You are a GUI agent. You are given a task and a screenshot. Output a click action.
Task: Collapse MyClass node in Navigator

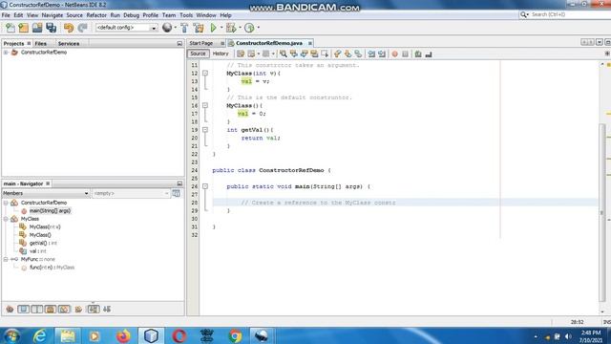(x=6, y=219)
